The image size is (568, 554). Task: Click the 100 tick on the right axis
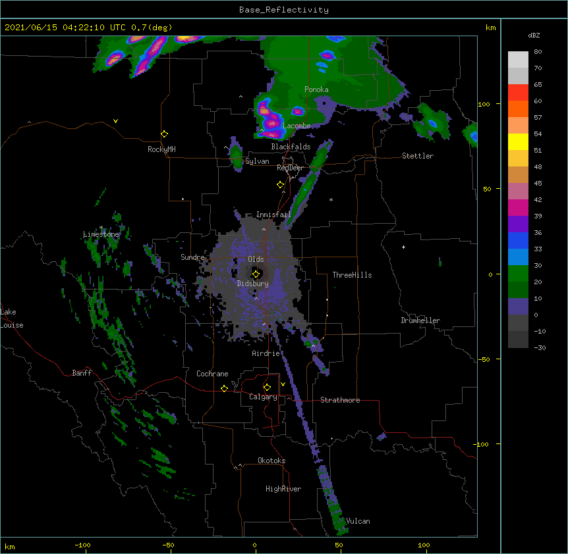point(484,104)
